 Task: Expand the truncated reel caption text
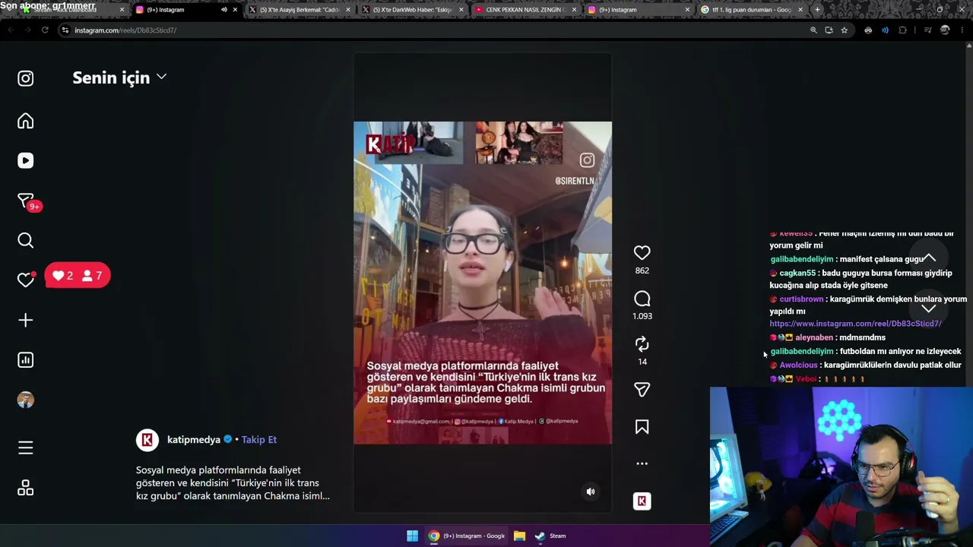(x=233, y=483)
